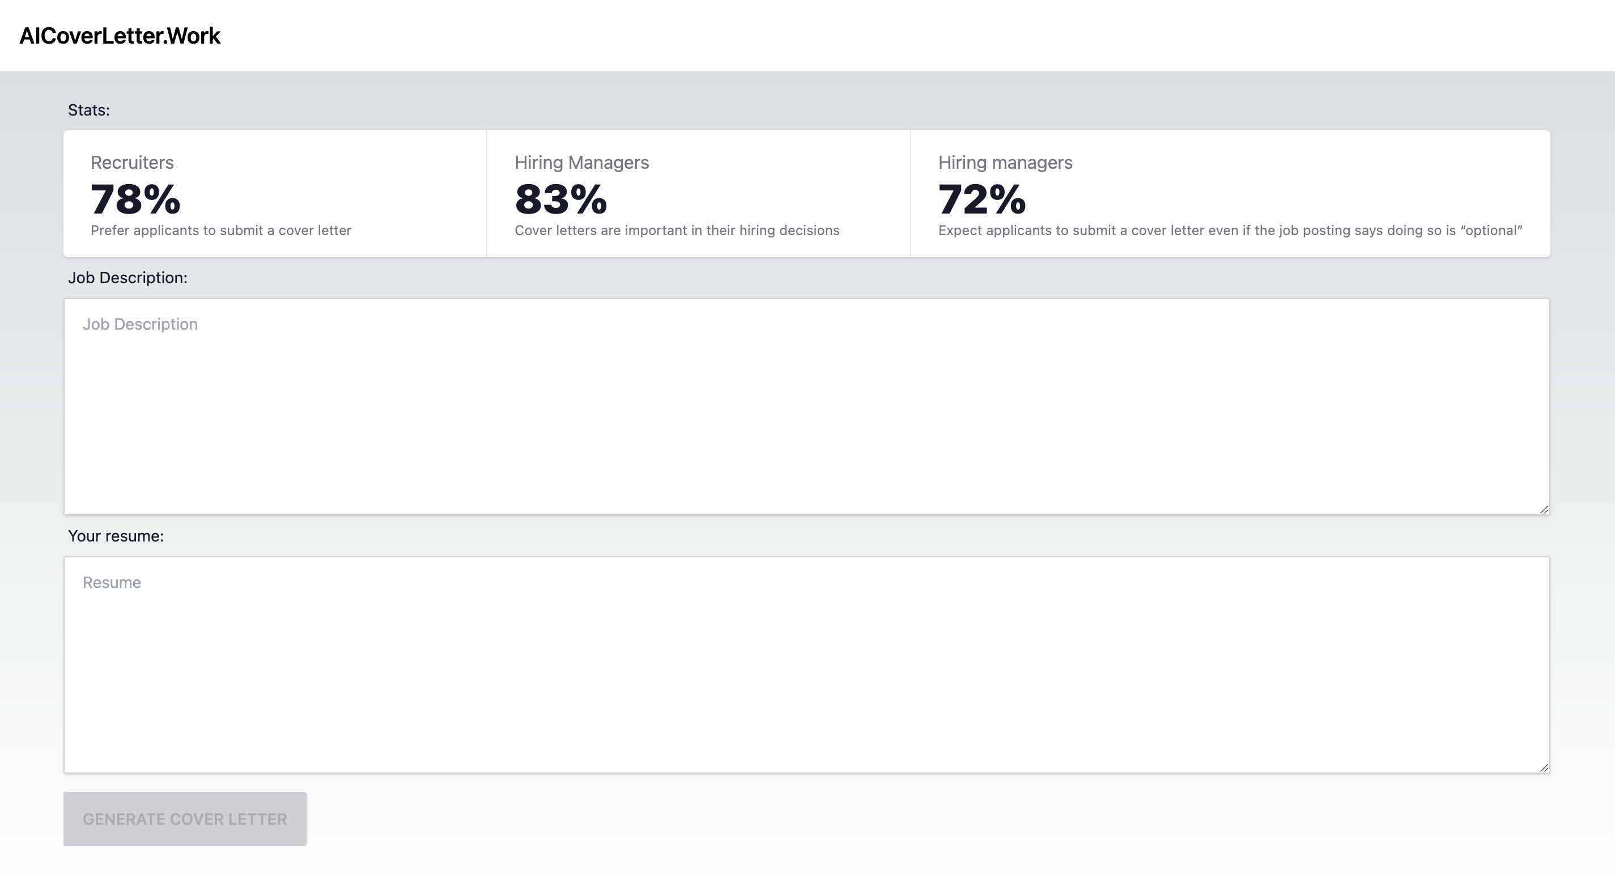Click the Generate Cover Letter button
The image size is (1615, 887).
(185, 818)
